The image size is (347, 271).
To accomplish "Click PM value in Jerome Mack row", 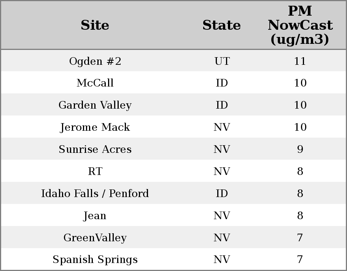I will click(x=300, y=127).
